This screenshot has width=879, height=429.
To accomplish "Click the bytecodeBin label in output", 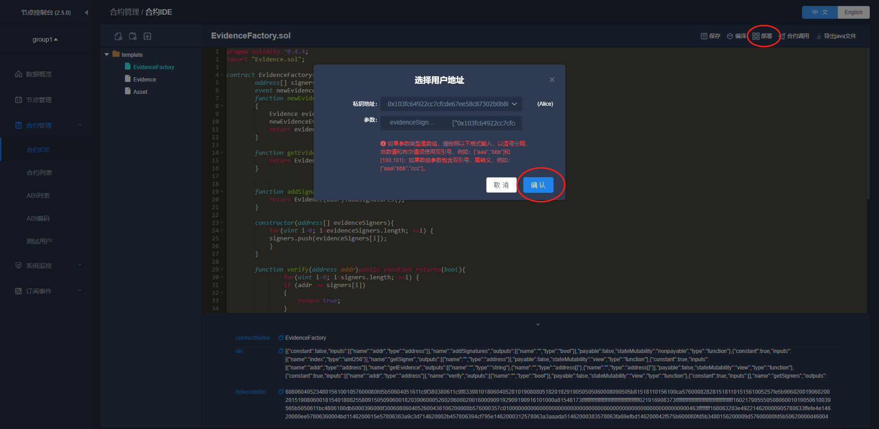I will coord(250,392).
